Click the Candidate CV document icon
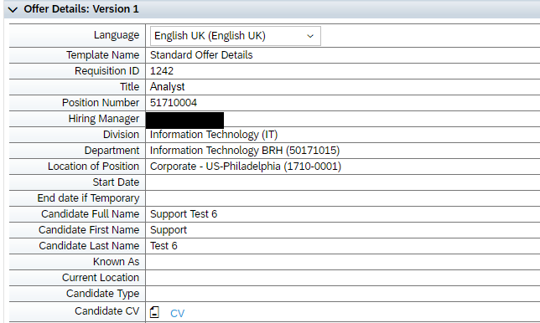This screenshot has width=540, height=323. [154, 312]
